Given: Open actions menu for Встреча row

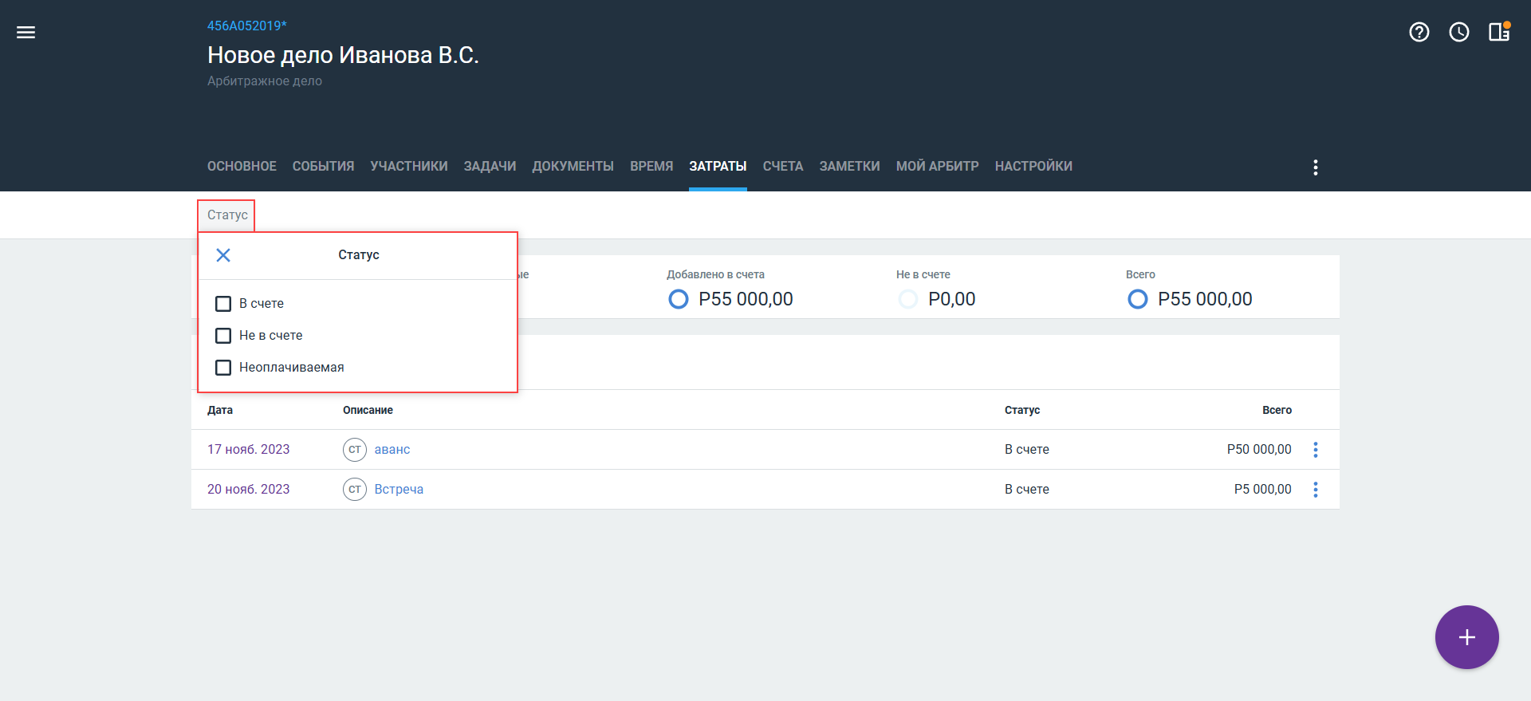Looking at the screenshot, I should click(1315, 490).
